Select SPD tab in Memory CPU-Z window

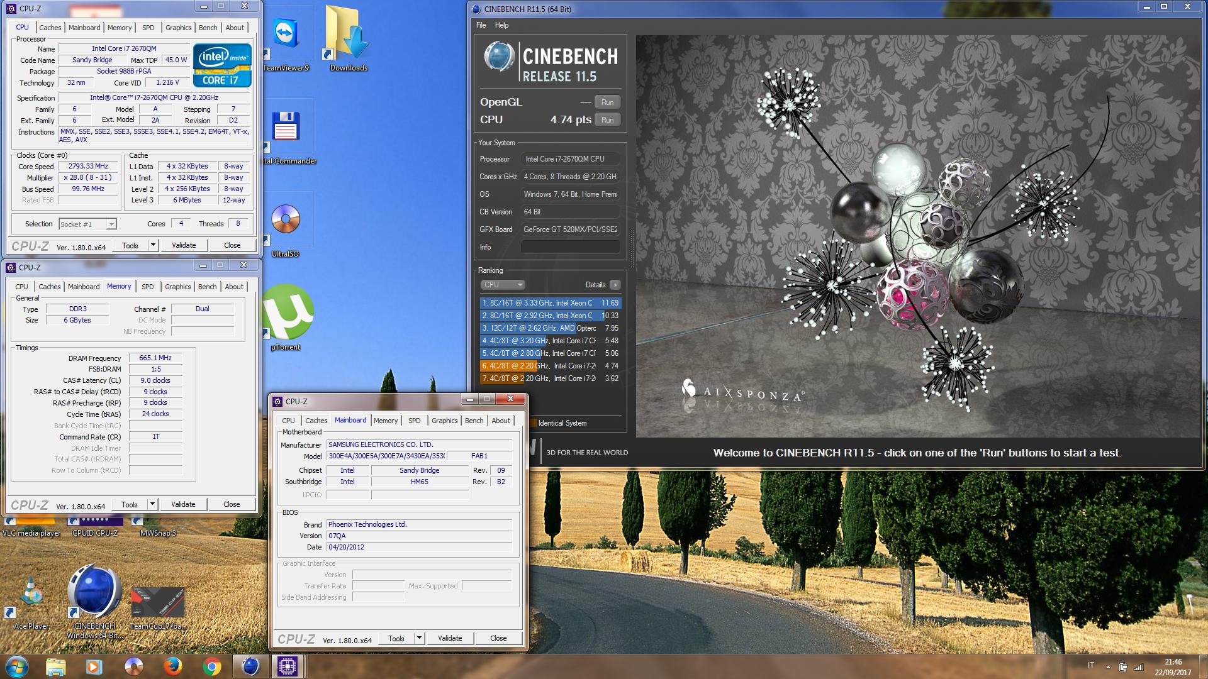pyautogui.click(x=147, y=287)
